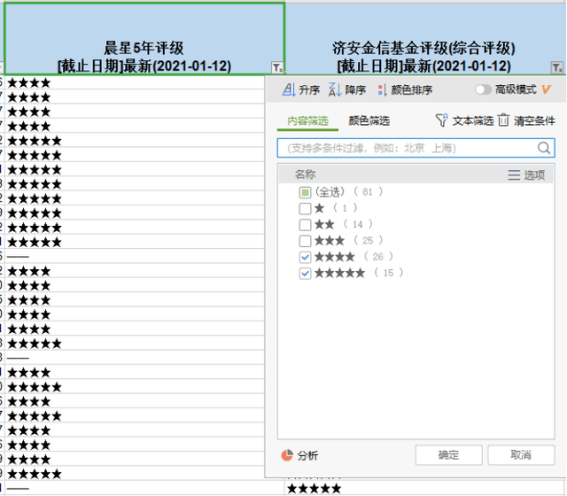
Task: Check the two-star (14) checkbox
Action: [x=305, y=225]
